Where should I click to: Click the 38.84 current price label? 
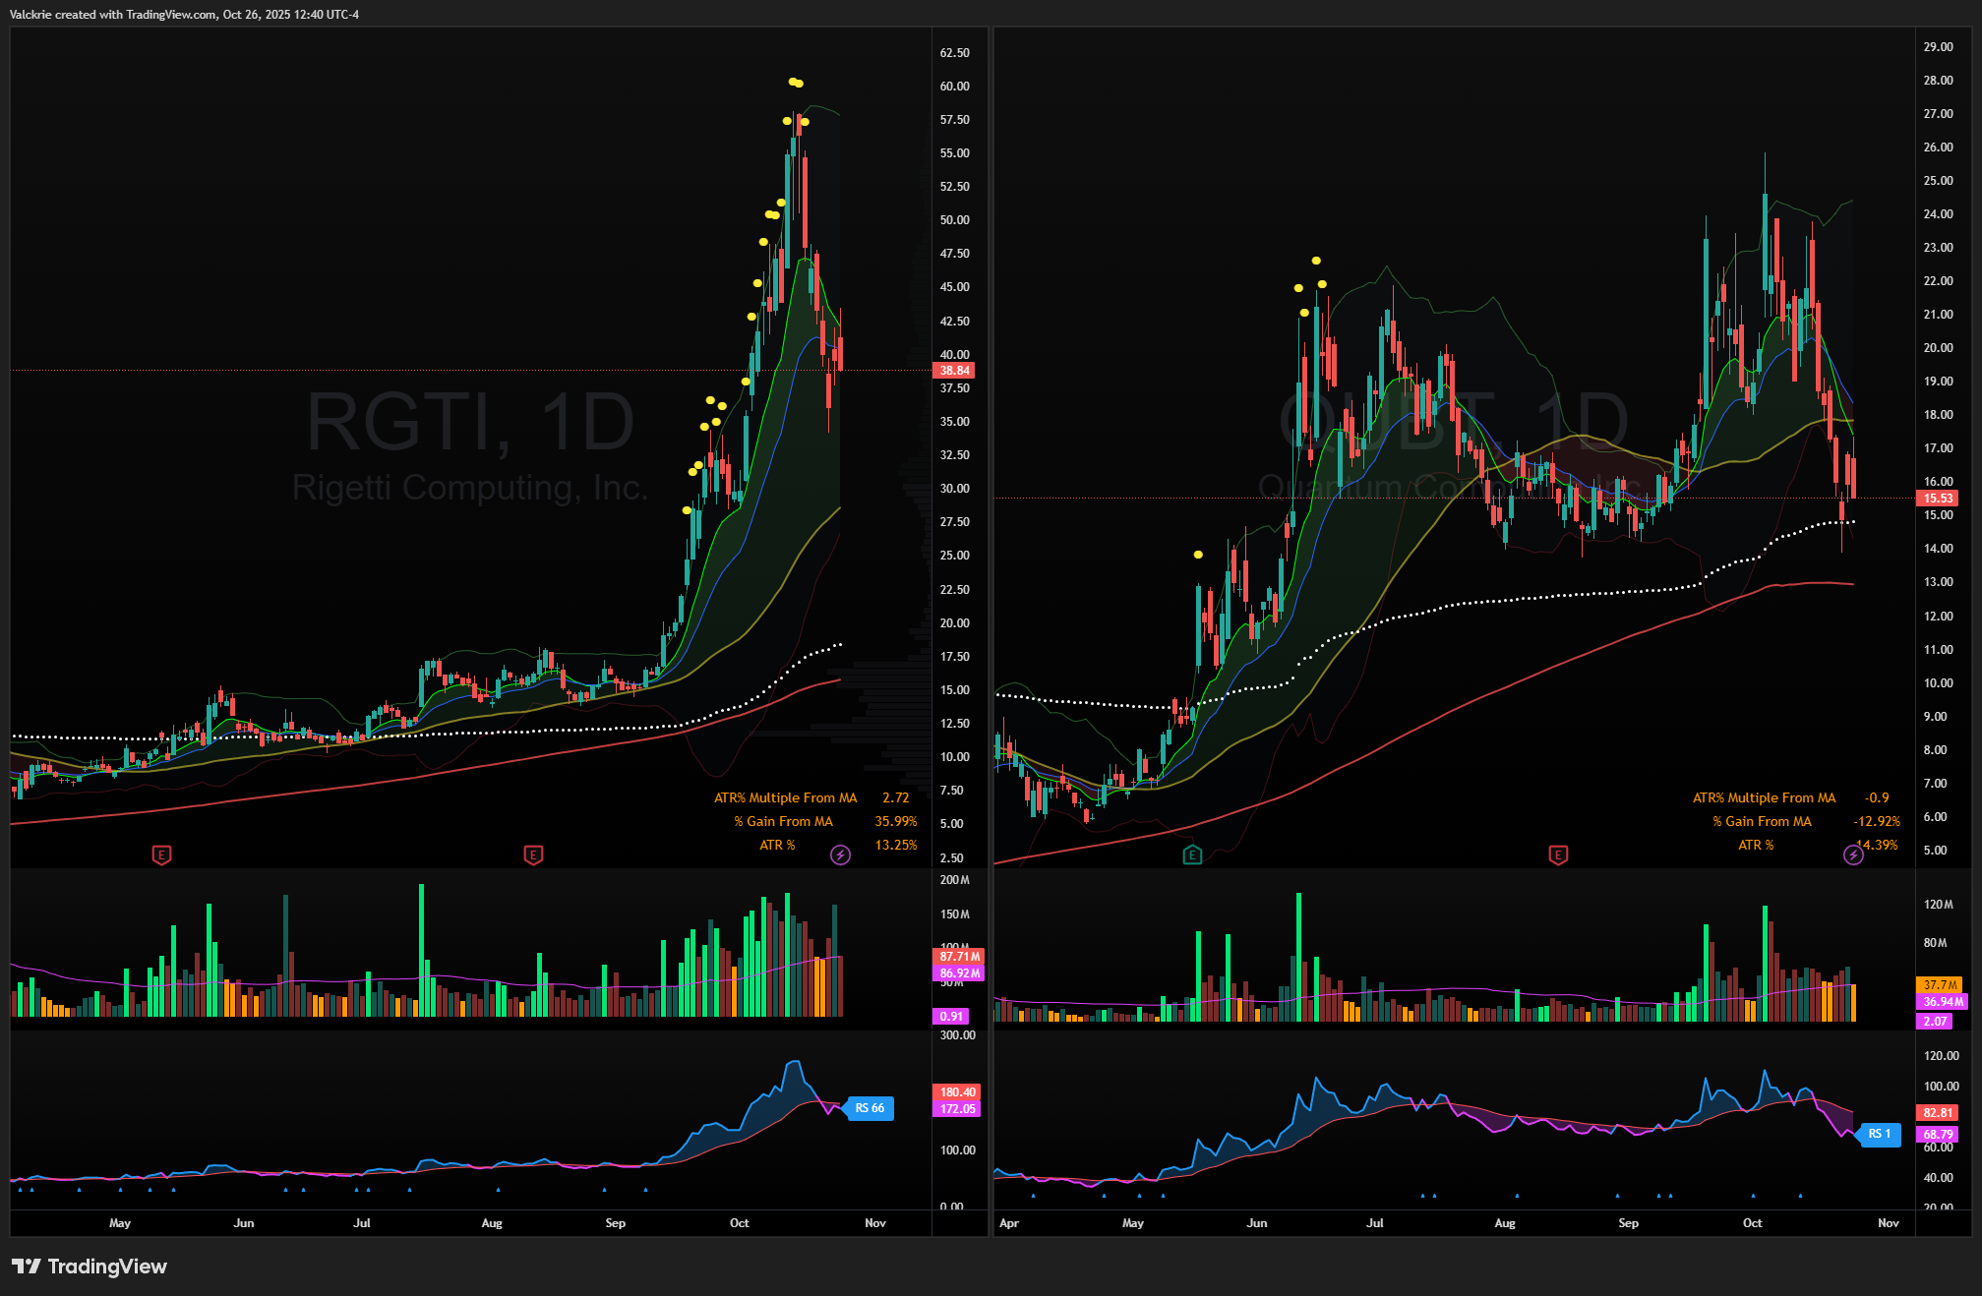click(x=954, y=371)
